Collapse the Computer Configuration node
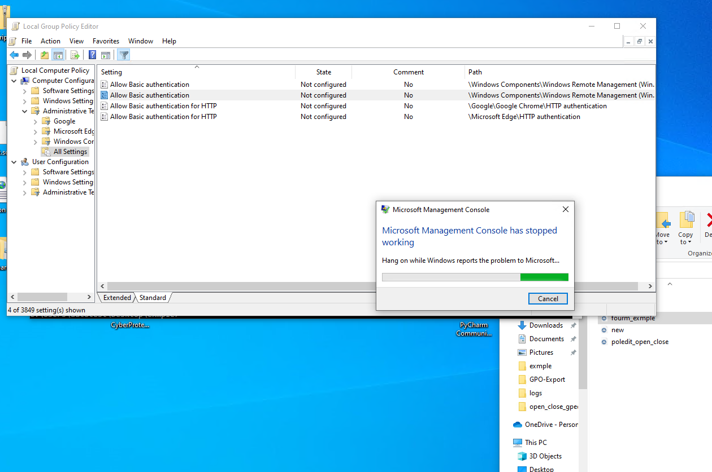 click(x=14, y=81)
